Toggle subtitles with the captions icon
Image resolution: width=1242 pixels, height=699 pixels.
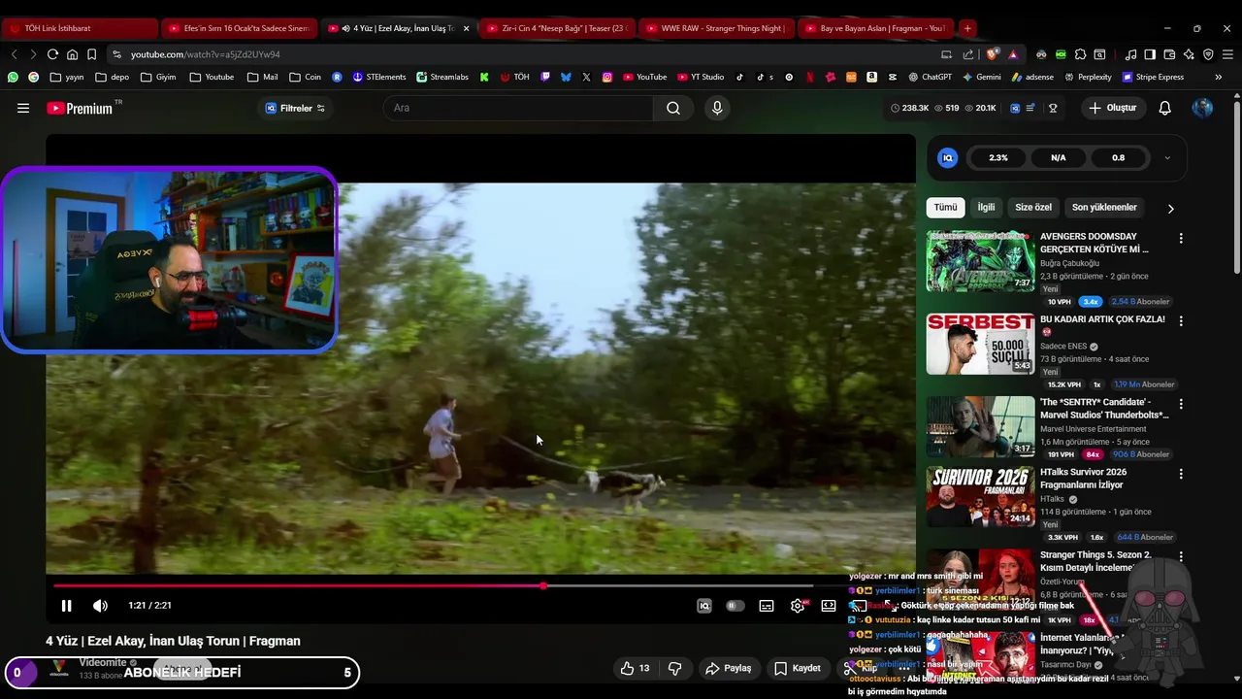pyautogui.click(x=767, y=606)
